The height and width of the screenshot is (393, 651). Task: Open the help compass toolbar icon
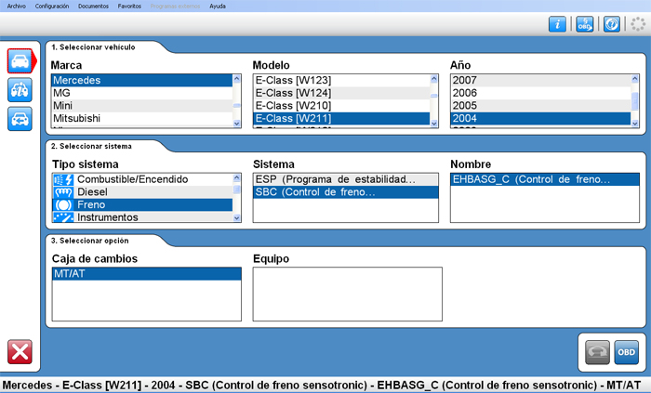612,24
